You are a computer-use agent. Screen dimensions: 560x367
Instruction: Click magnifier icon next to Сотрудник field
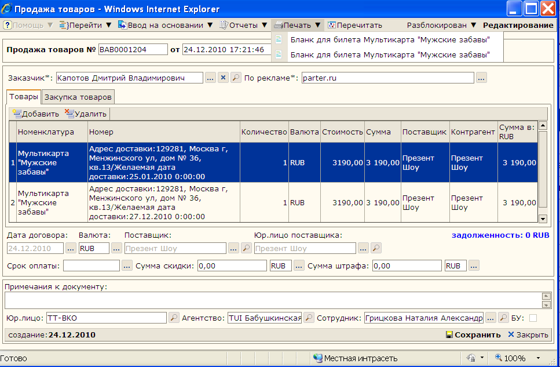click(x=504, y=318)
